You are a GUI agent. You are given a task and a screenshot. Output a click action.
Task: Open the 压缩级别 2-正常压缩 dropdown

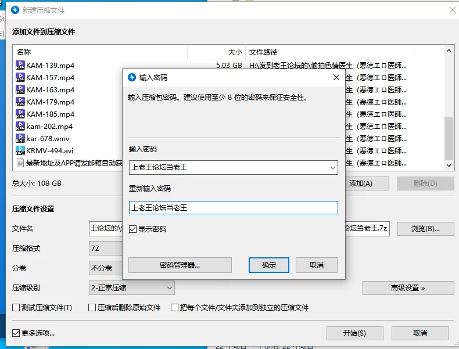point(132,288)
